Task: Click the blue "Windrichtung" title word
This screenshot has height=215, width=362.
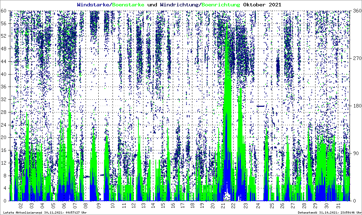Action: pyautogui.click(x=179, y=5)
